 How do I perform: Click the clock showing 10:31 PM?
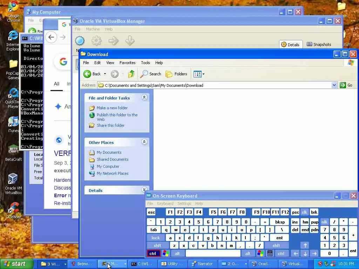point(346,264)
